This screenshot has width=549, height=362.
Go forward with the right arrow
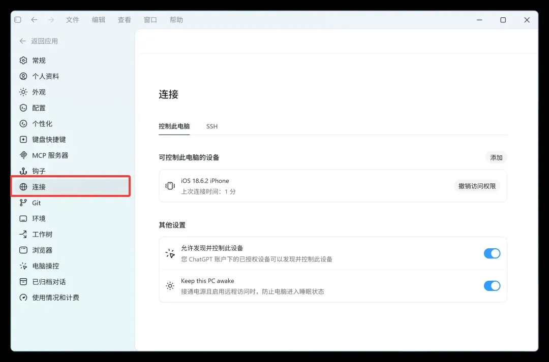[51, 20]
